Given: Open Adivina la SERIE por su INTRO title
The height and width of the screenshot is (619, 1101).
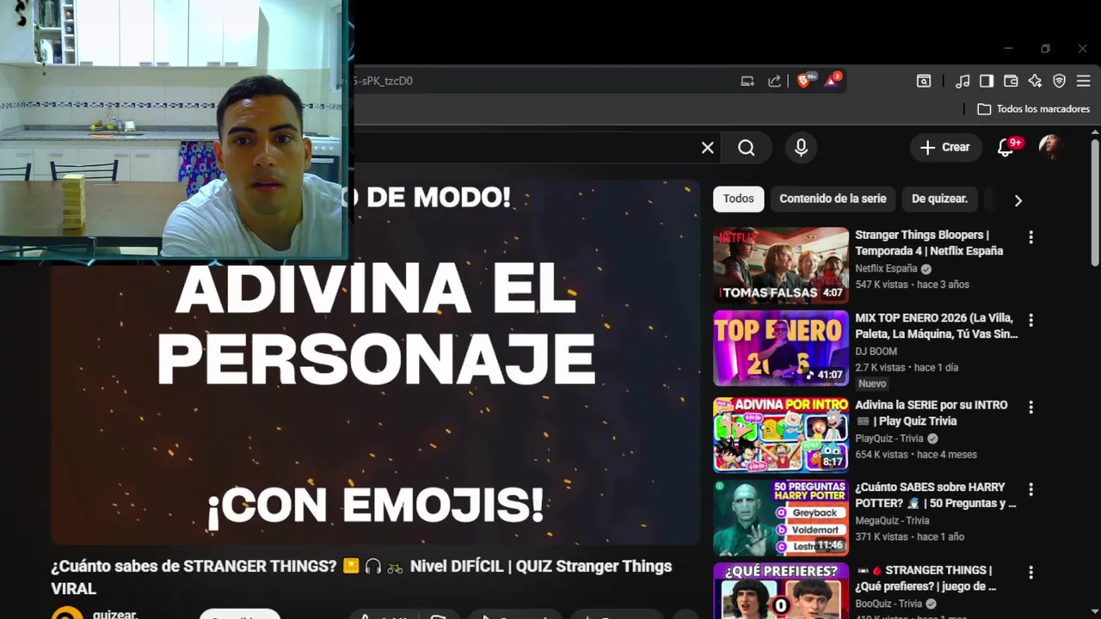Looking at the screenshot, I should [932, 413].
